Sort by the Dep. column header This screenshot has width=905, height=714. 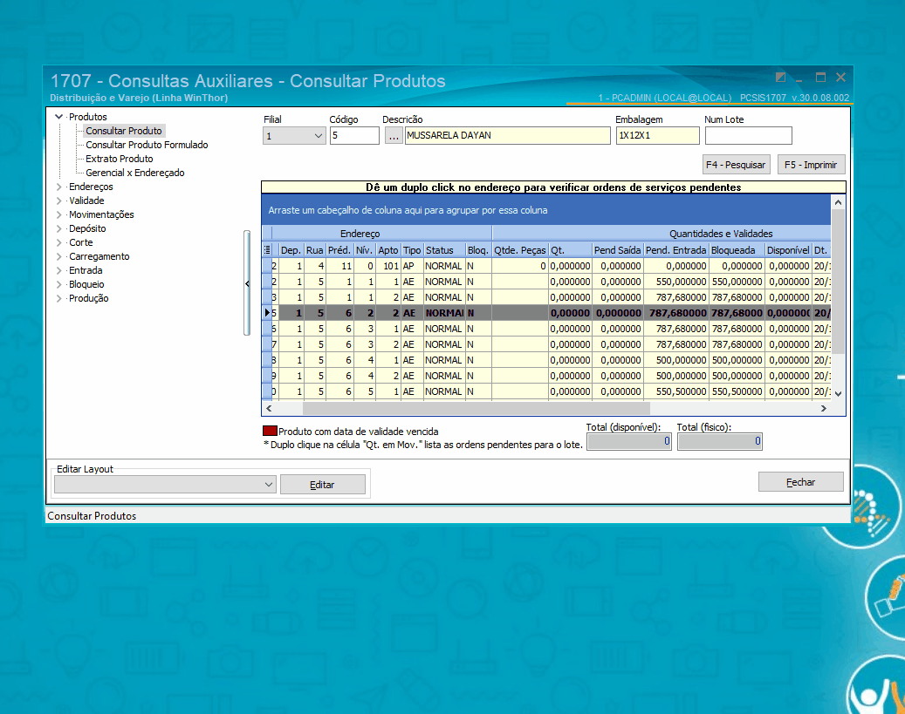tap(291, 250)
